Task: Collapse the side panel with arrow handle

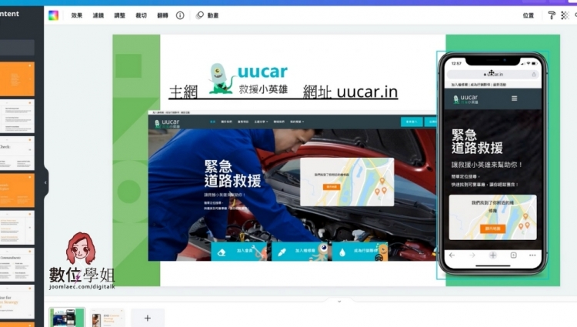Action: tap(45, 182)
